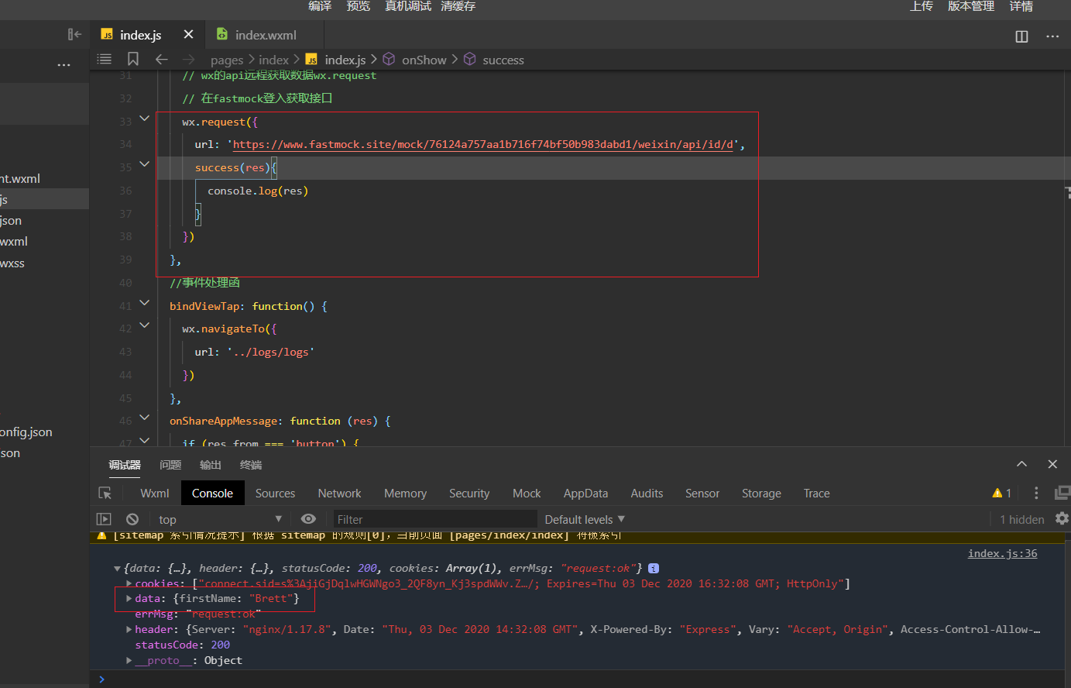Go forward with the right arrow
Screen dimensions: 1071x688
pos(188,59)
